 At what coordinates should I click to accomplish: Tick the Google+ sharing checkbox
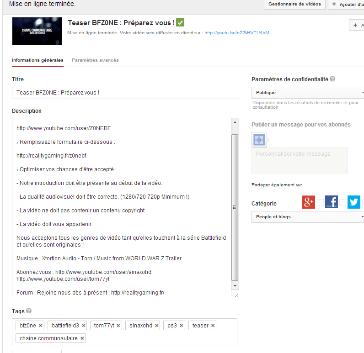point(320,202)
